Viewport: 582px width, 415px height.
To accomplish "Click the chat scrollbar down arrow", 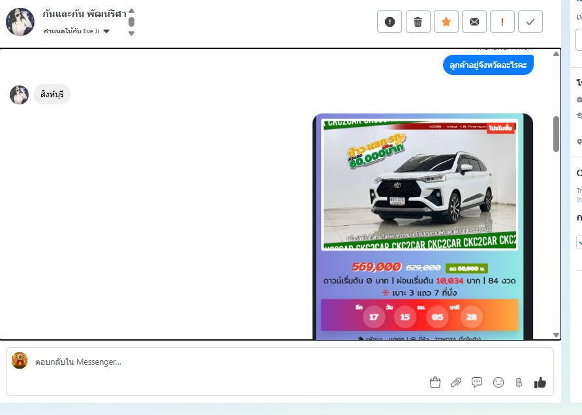I will coord(556,335).
